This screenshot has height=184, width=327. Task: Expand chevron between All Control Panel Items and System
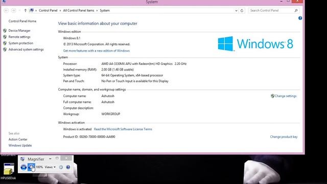pos(97,10)
